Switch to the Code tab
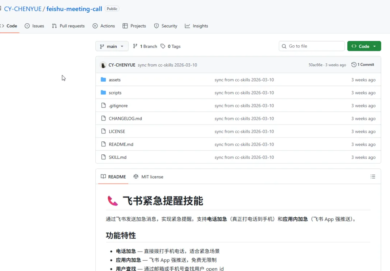The height and width of the screenshot is (271, 390). pyautogui.click(x=9, y=26)
